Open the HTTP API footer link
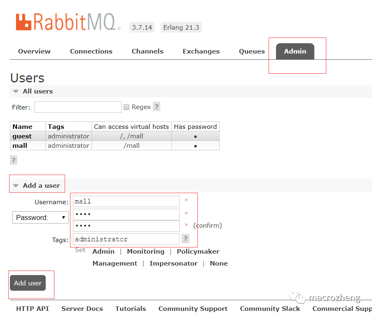 [32, 308]
